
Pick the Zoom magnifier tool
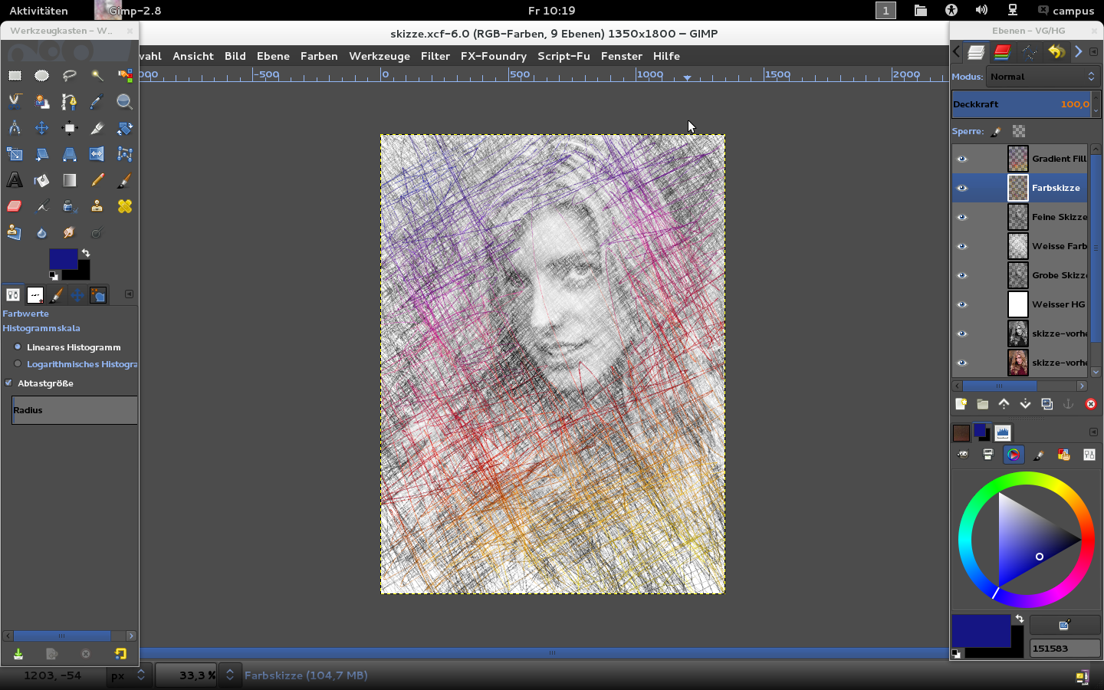(x=124, y=101)
